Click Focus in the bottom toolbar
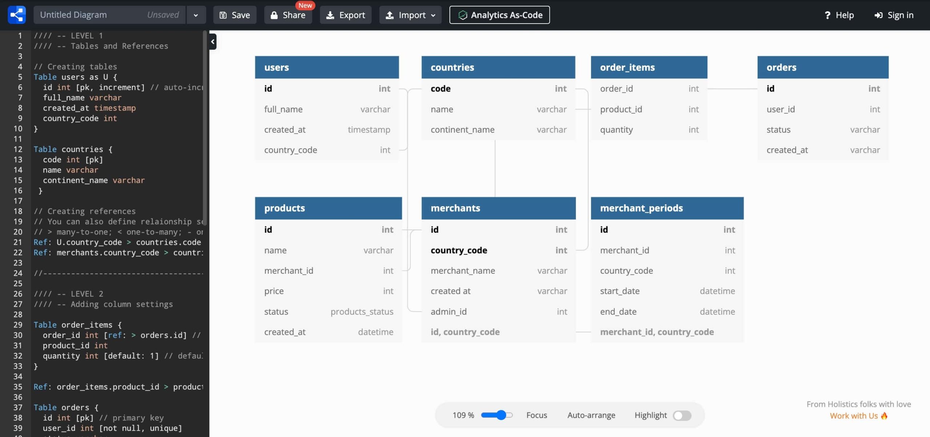This screenshot has height=437, width=930. tap(536, 415)
